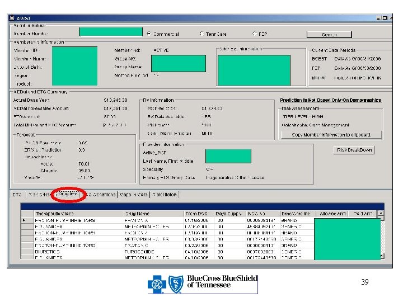Copy Member Information to clipboard
403x302 pixels.
(331, 135)
